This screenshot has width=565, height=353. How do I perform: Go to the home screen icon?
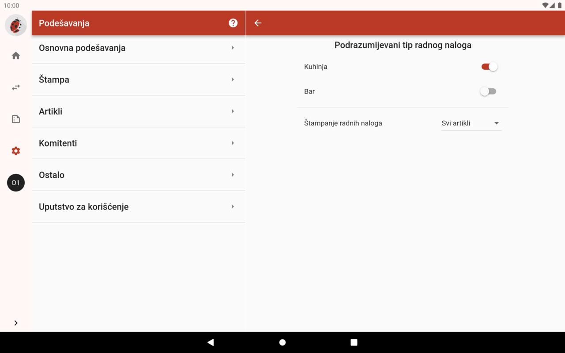click(16, 56)
